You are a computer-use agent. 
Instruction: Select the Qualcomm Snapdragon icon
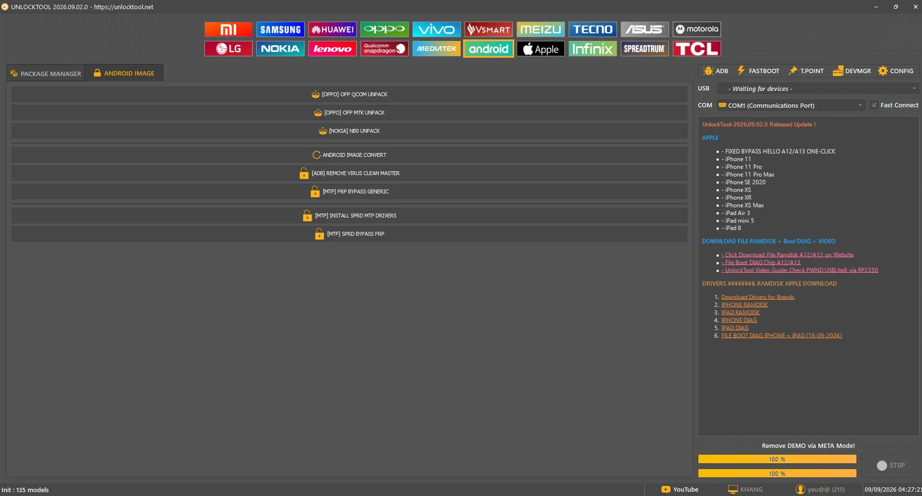(384, 49)
